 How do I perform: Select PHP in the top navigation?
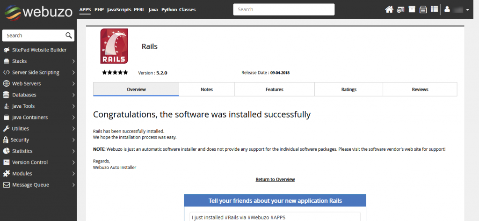[x=99, y=10]
